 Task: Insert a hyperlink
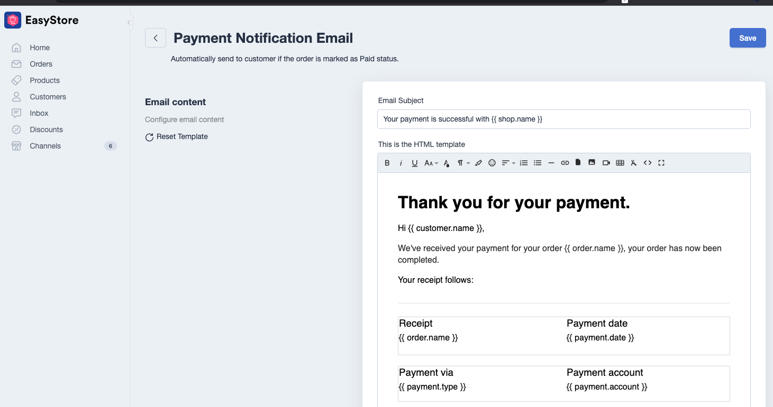click(565, 163)
